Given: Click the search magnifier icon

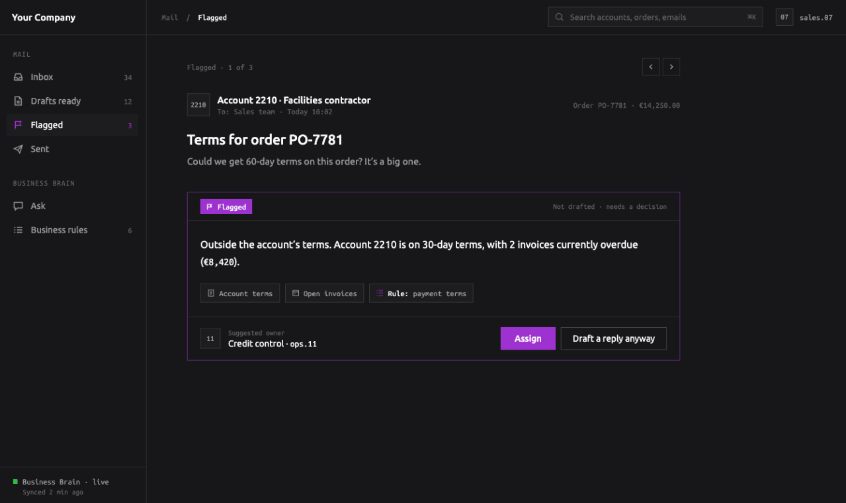Looking at the screenshot, I should pos(560,17).
